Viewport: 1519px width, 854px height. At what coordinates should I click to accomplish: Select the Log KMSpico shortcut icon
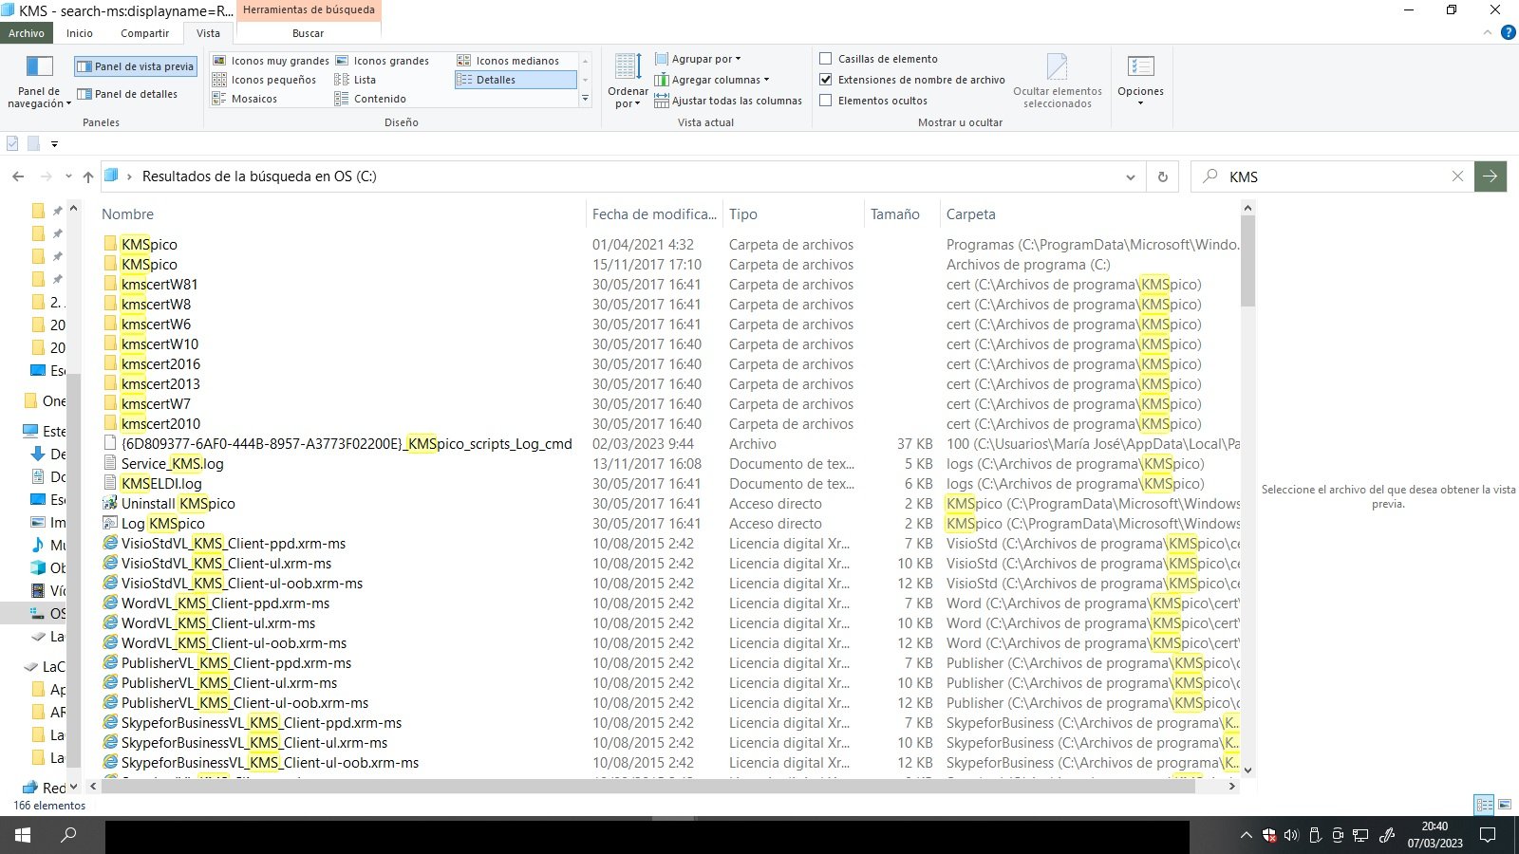[111, 524]
